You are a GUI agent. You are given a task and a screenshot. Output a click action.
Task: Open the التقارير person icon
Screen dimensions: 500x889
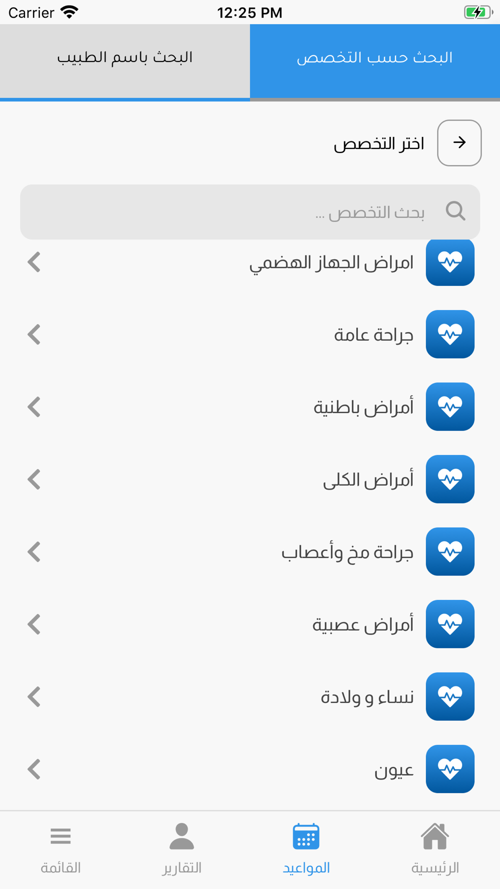[x=181, y=837]
